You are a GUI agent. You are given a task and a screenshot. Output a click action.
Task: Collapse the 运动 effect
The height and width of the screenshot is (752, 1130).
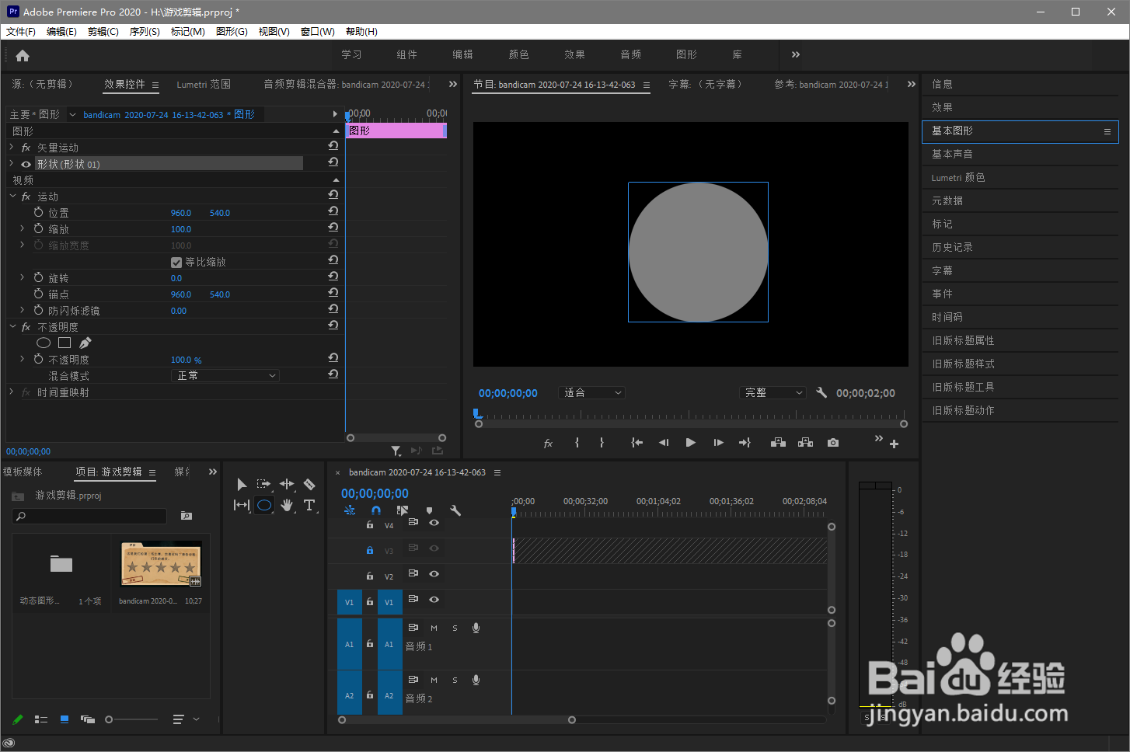coord(12,196)
